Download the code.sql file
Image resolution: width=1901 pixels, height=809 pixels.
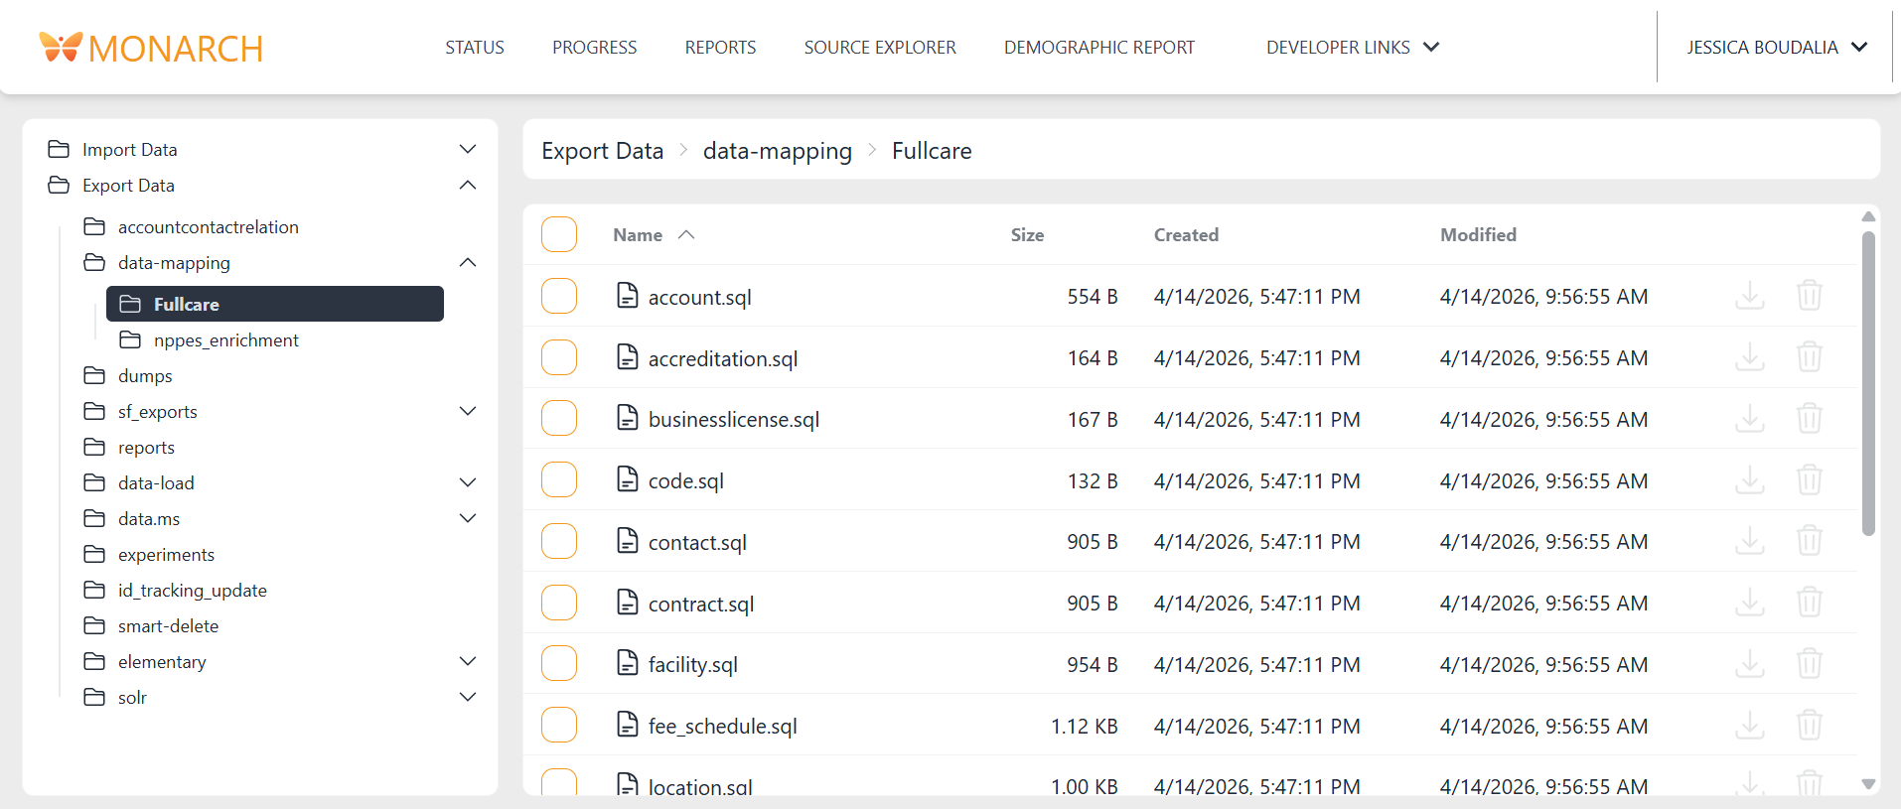coord(1749,480)
